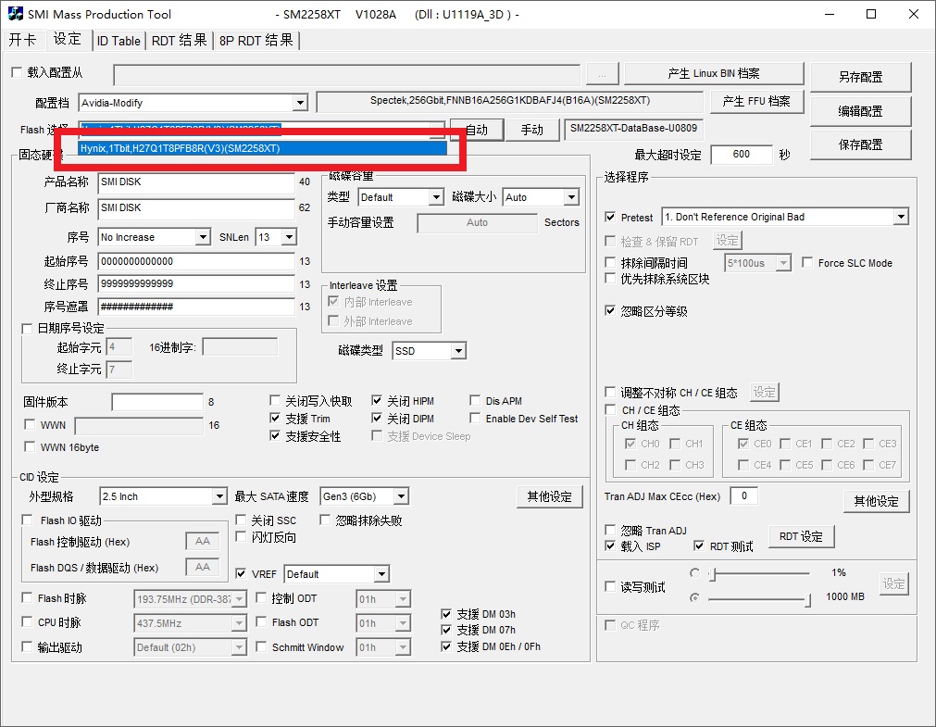The image size is (936, 727).
Task: Uncheck the 支援 Trim option
Action: click(x=275, y=419)
